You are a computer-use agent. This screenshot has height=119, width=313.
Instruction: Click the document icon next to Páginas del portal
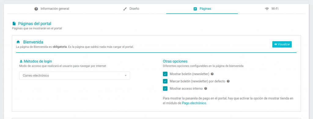14,24
